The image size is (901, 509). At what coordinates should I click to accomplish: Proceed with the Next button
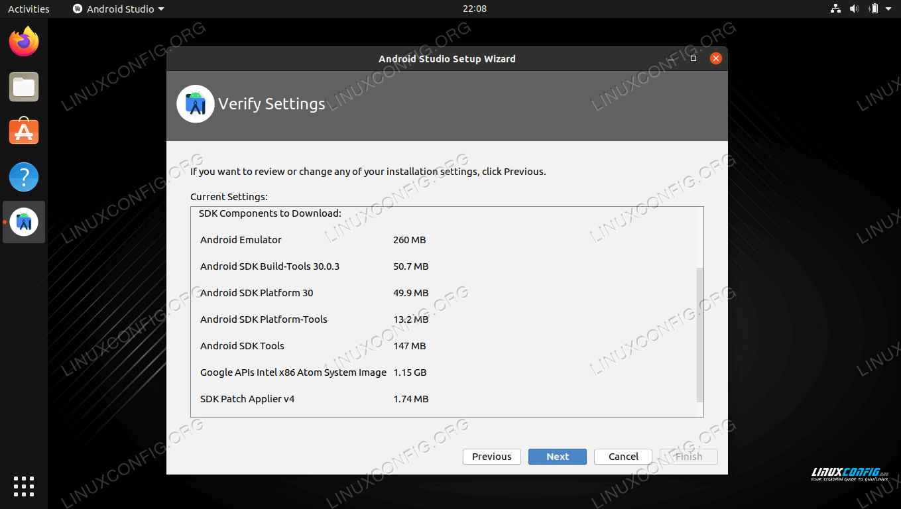pos(558,457)
